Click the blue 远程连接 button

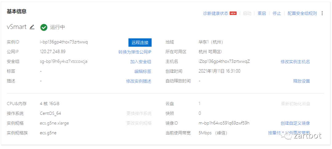tap(140, 42)
